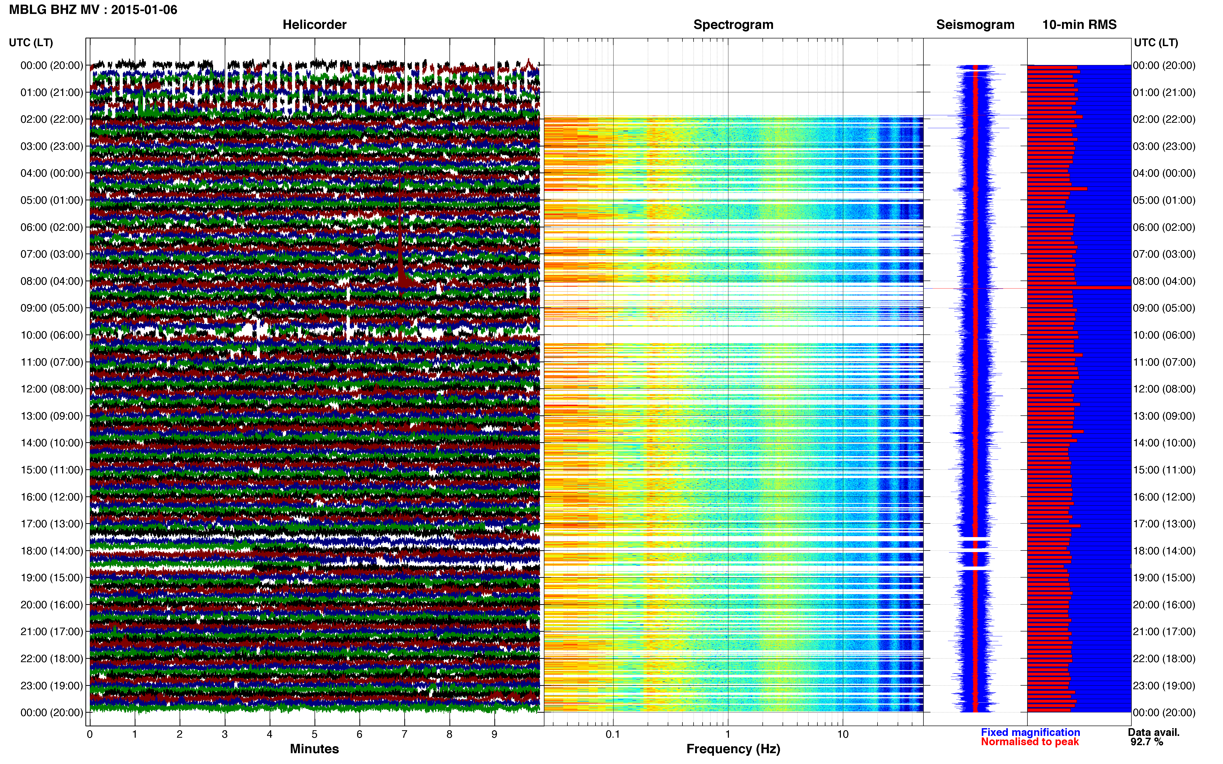Select the '10-min RMS' panel heading
This screenshot has height=764, width=1223.
tap(1080, 25)
